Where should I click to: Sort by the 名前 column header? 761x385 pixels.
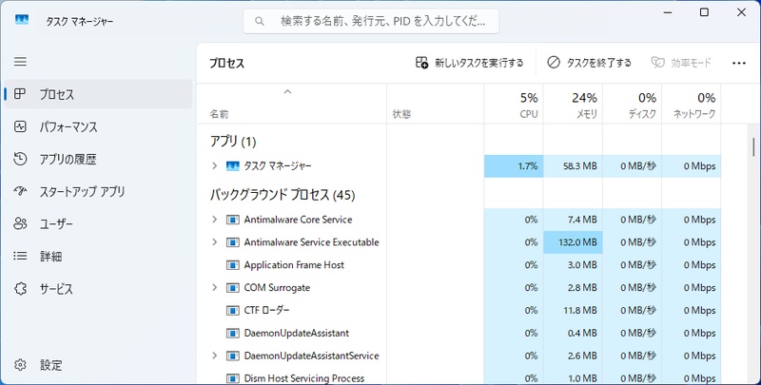(292, 104)
